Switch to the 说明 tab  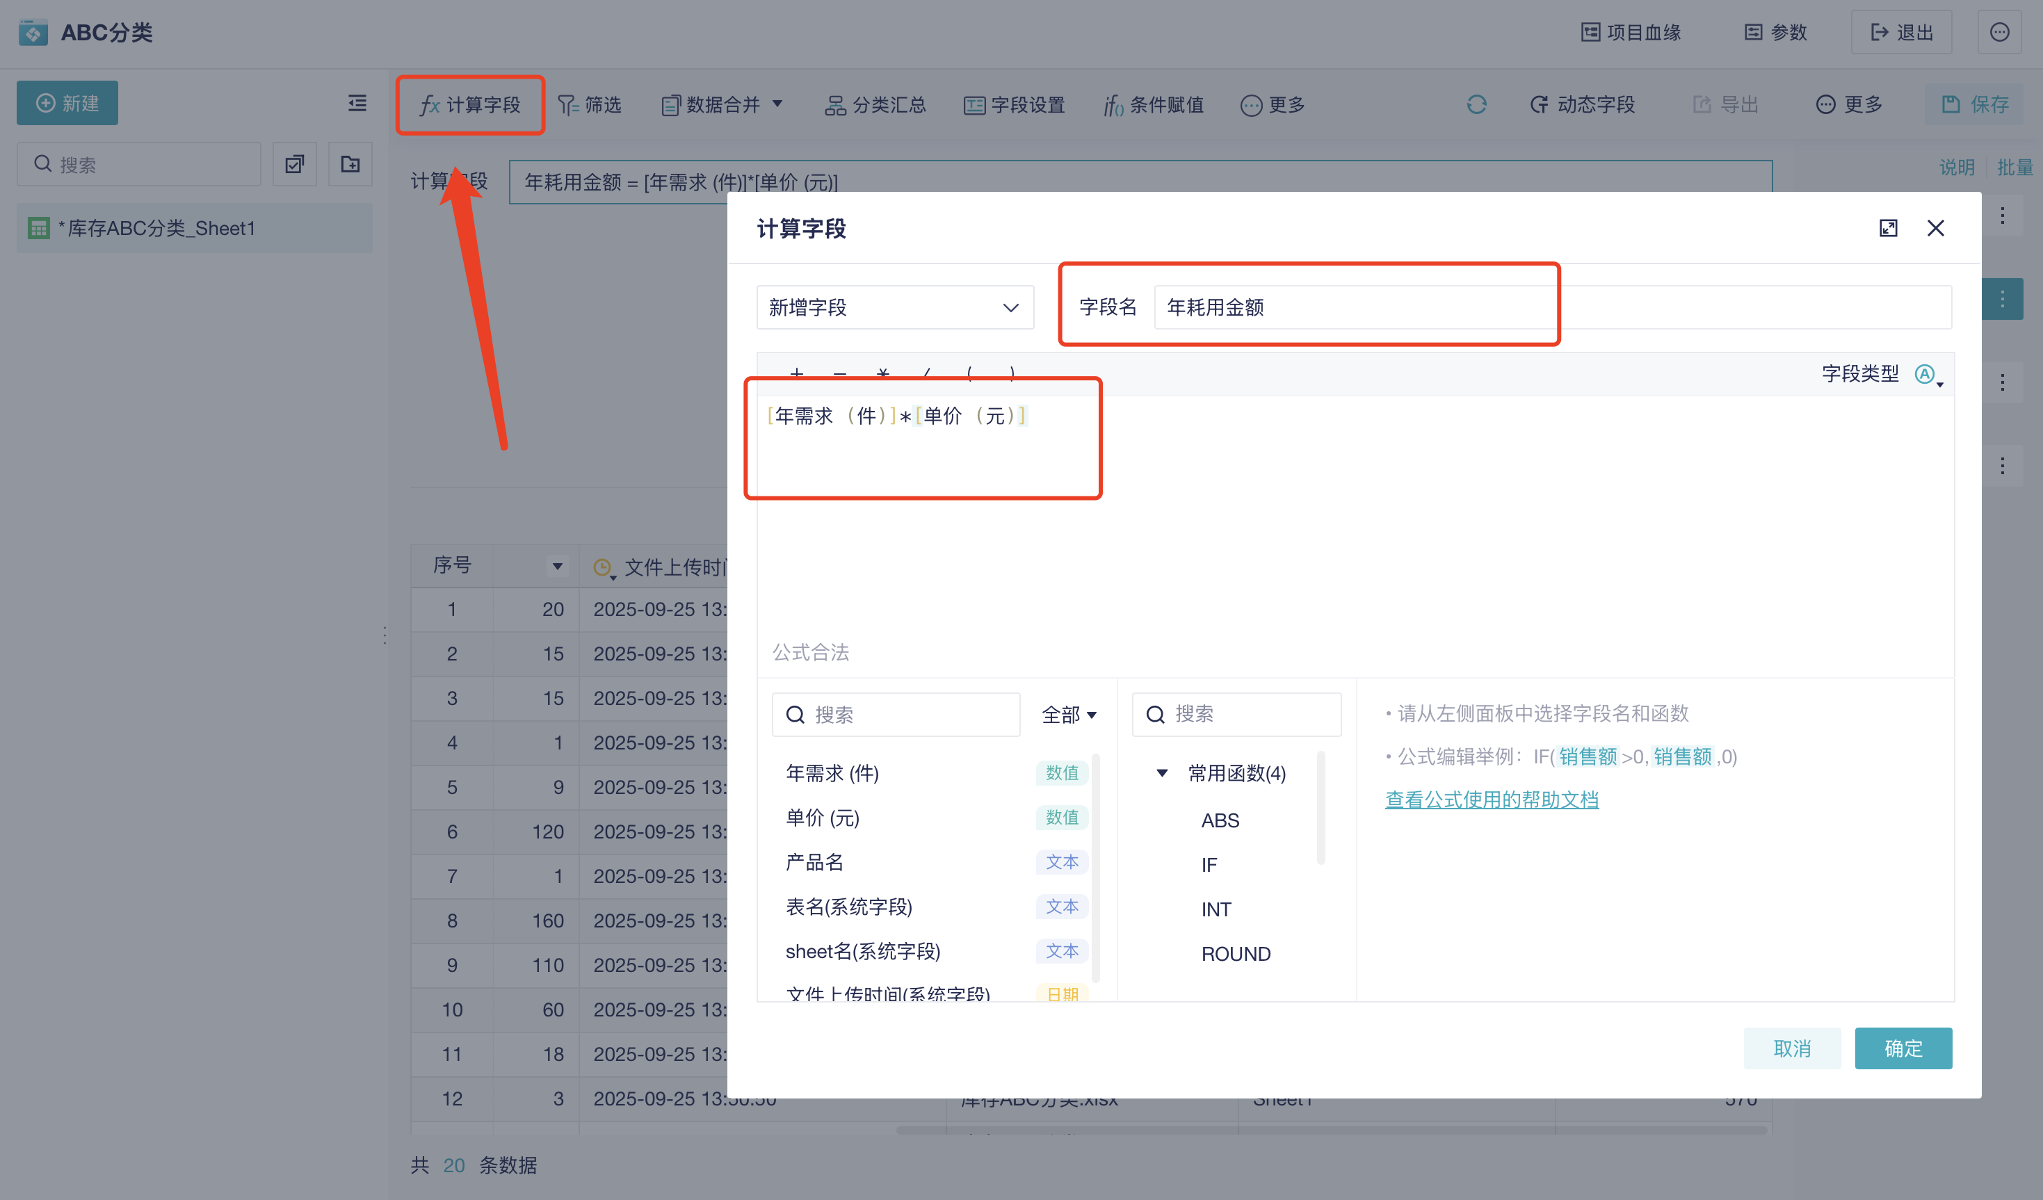point(1957,167)
